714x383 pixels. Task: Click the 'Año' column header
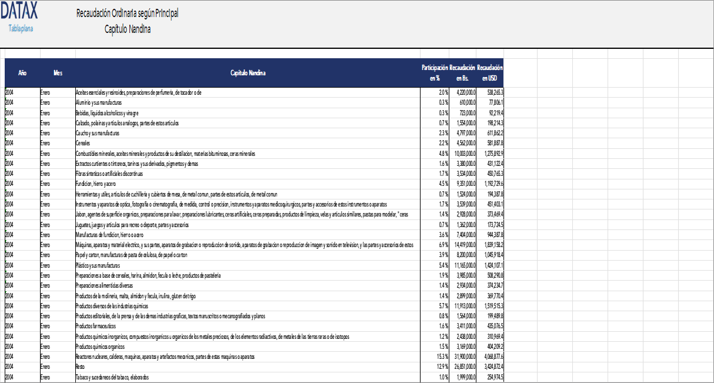(22, 74)
